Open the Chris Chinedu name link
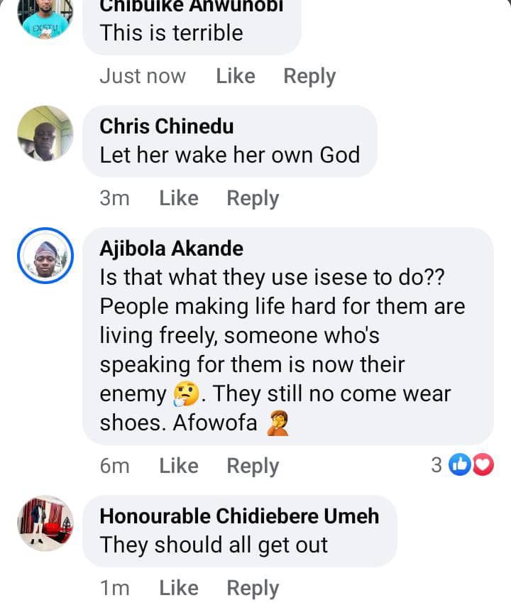 coord(166,126)
